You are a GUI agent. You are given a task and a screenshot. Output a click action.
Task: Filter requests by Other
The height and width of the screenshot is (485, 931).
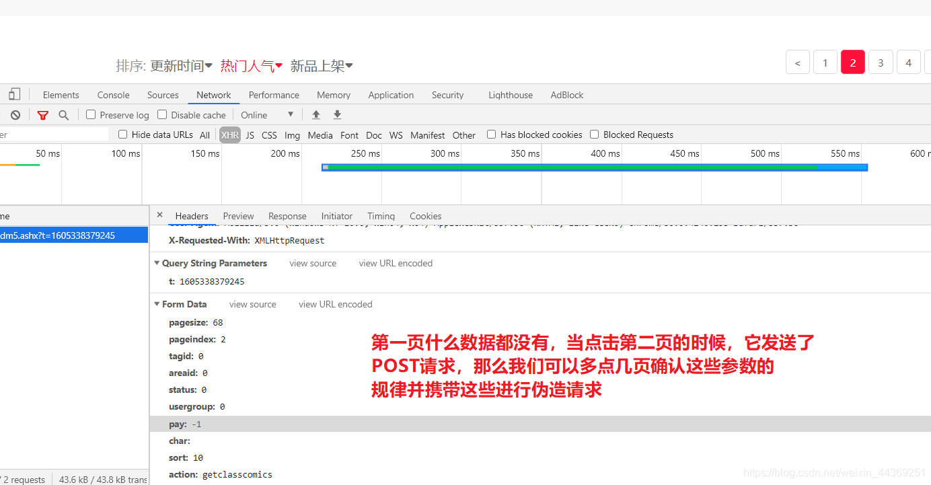coord(463,135)
